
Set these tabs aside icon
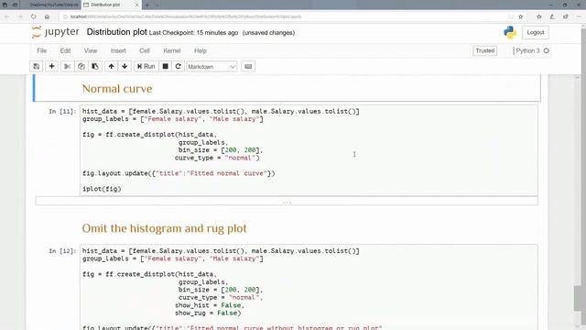point(16,5)
